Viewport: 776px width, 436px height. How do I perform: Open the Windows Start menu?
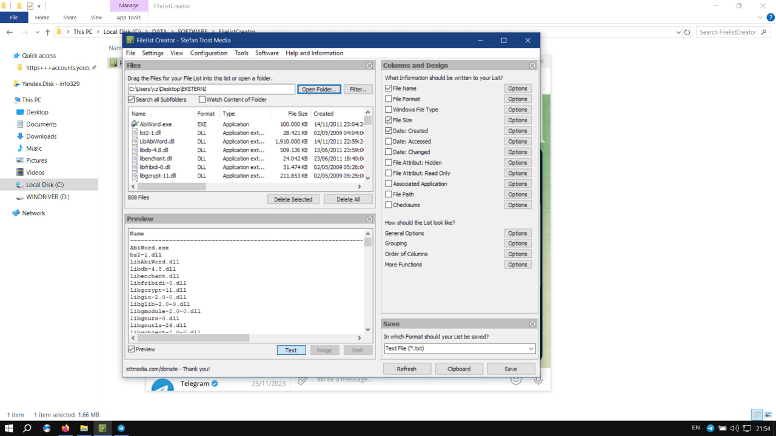[x=9, y=428]
